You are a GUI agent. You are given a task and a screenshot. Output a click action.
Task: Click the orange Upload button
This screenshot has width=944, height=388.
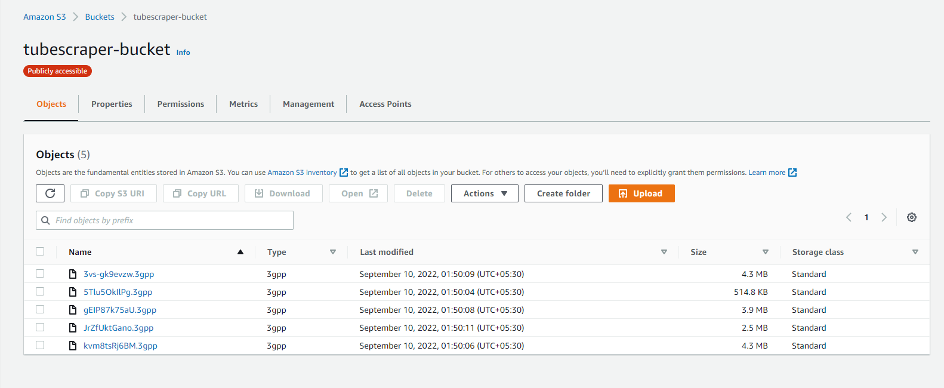pyautogui.click(x=641, y=193)
